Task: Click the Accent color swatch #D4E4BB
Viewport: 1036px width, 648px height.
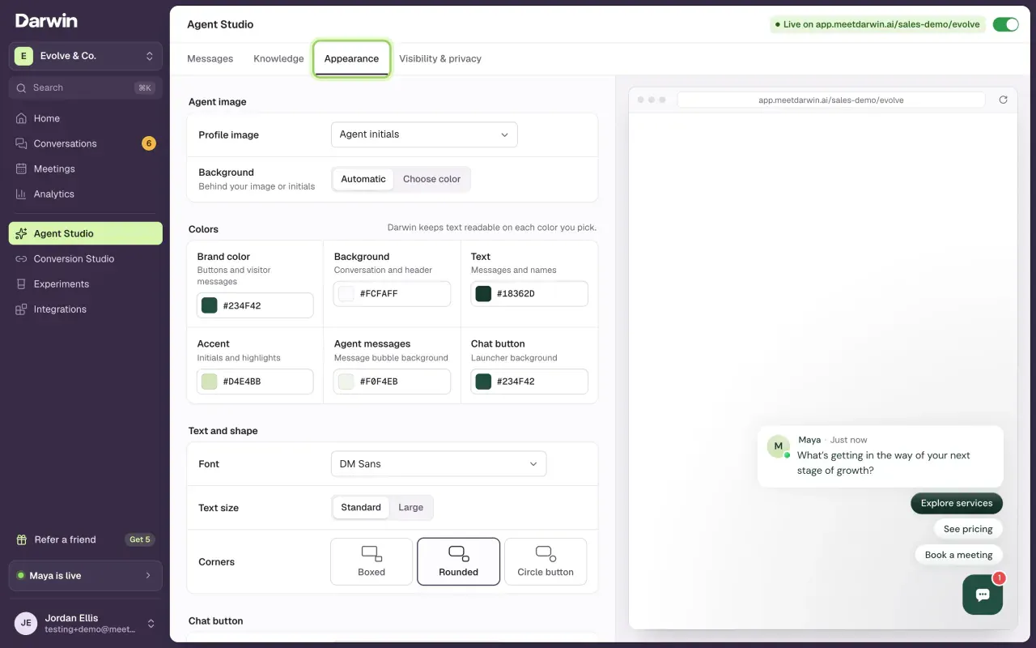Action: (209, 382)
